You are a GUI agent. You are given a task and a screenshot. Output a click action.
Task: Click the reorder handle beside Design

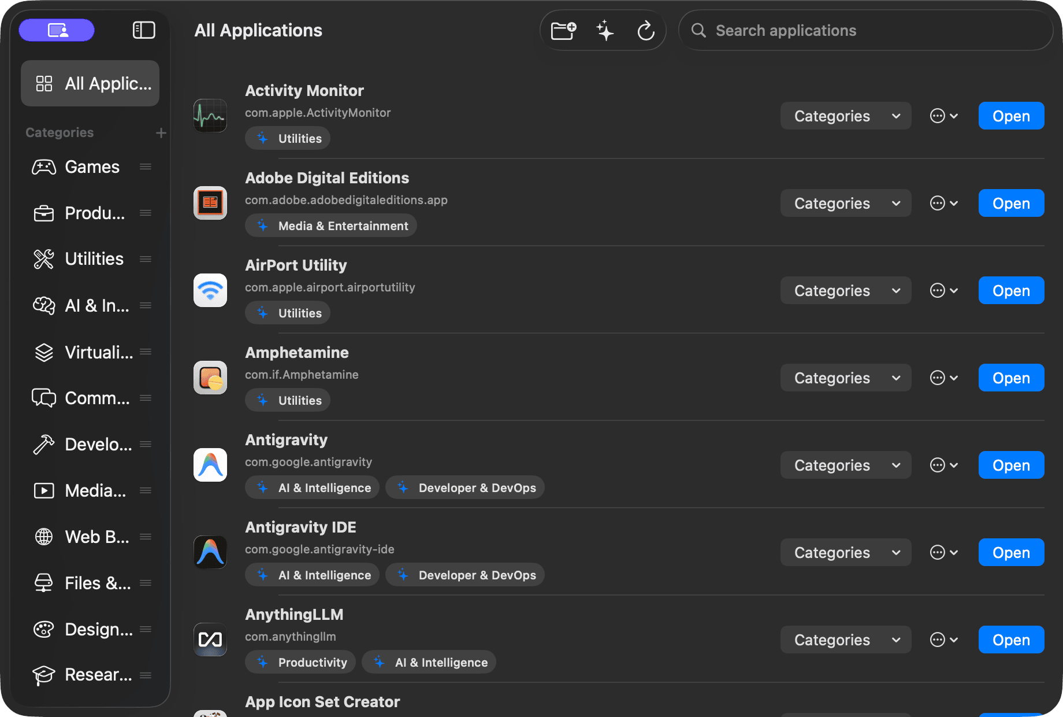point(146,629)
